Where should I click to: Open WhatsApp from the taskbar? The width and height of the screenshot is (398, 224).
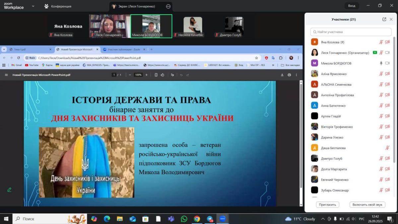click(184, 219)
